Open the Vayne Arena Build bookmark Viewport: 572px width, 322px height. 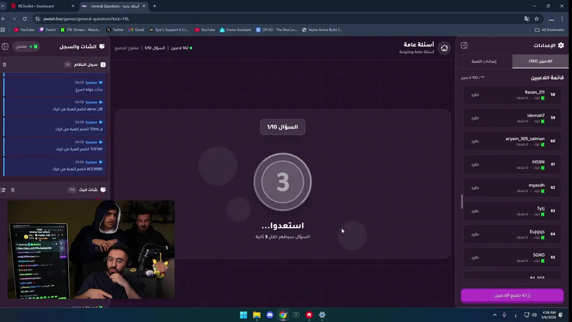(x=322, y=30)
